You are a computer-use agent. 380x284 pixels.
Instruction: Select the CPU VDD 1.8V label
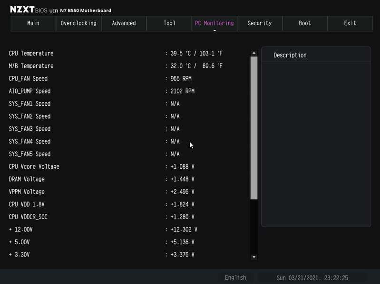tap(27, 204)
